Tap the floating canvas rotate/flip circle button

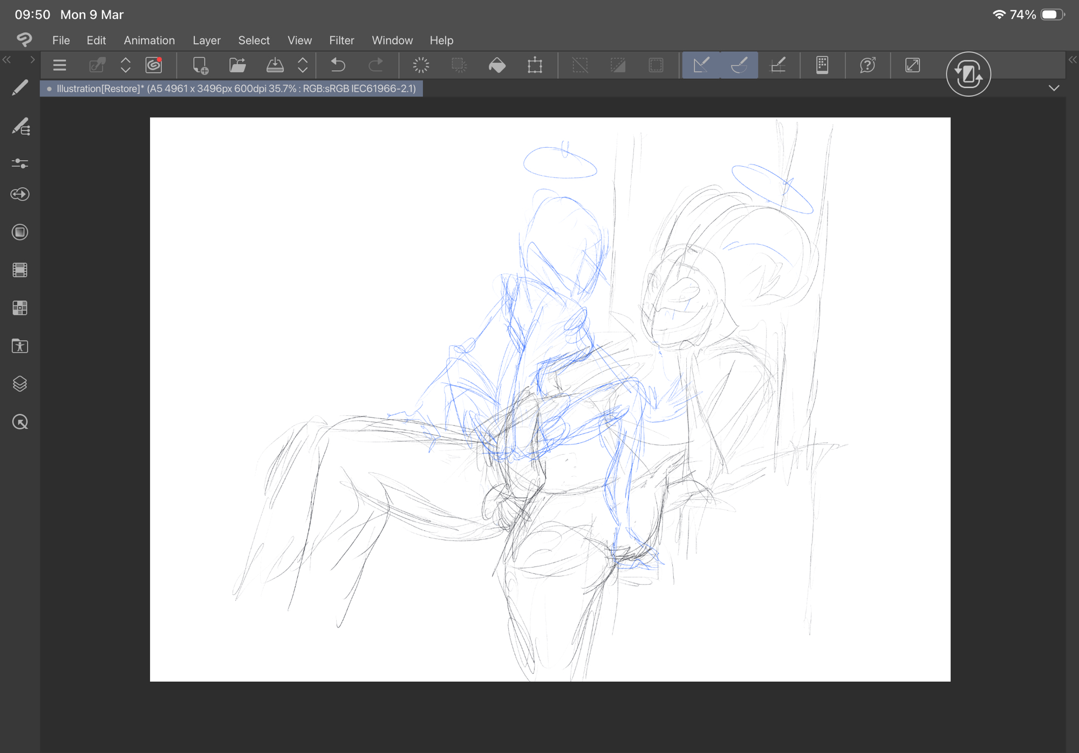(x=968, y=74)
